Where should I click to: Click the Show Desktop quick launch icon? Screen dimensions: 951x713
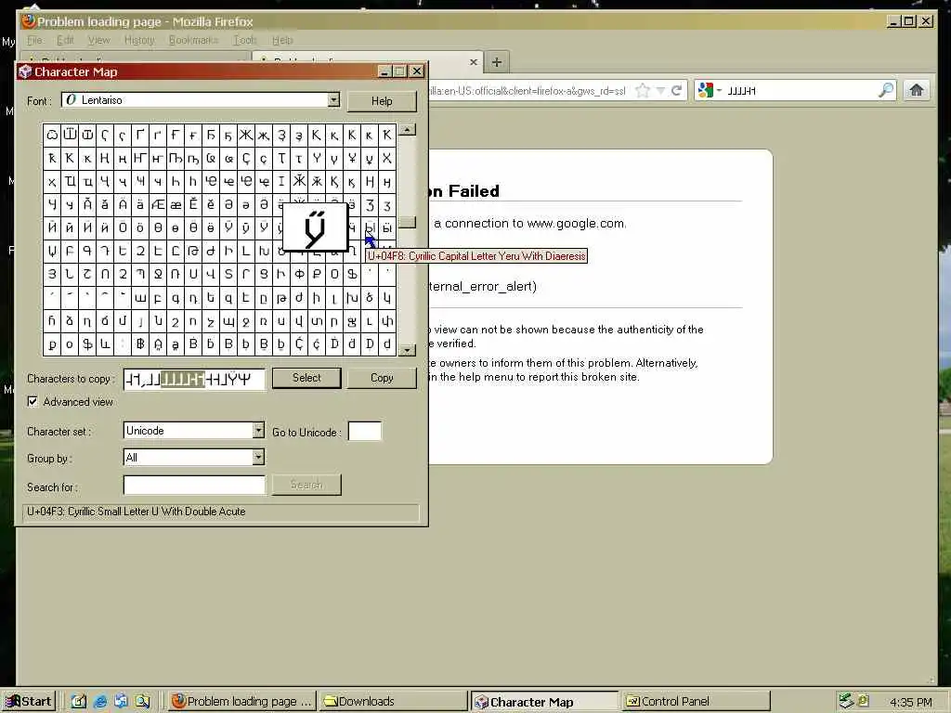[79, 702]
